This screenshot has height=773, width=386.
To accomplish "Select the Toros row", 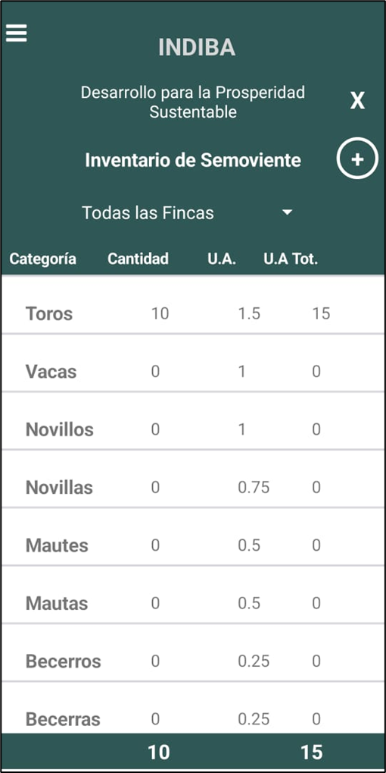I will click(193, 306).
